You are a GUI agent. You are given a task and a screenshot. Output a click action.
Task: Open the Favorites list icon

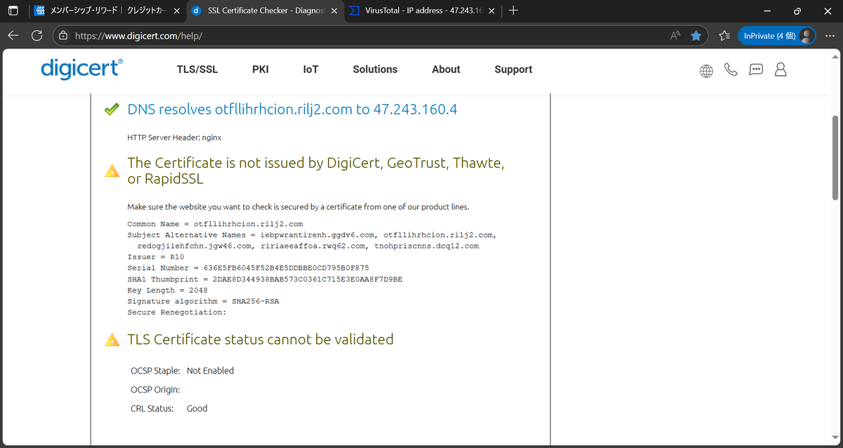pos(725,36)
